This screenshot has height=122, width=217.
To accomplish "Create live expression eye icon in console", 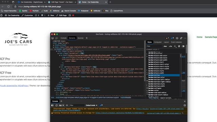I will click(x=67, y=105).
